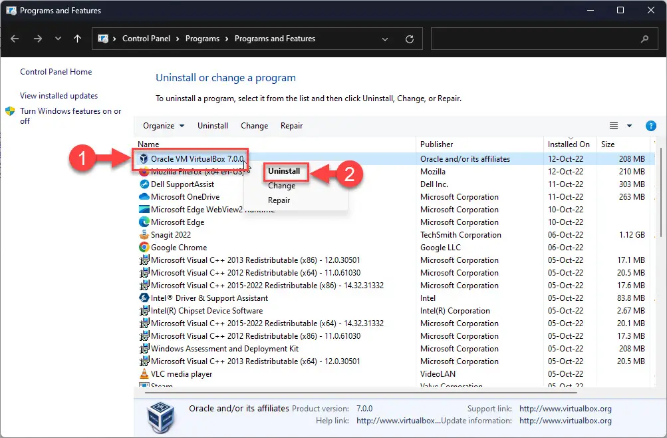Select the VLC media player entry name
The width and height of the screenshot is (667, 438).
pyautogui.click(x=182, y=374)
